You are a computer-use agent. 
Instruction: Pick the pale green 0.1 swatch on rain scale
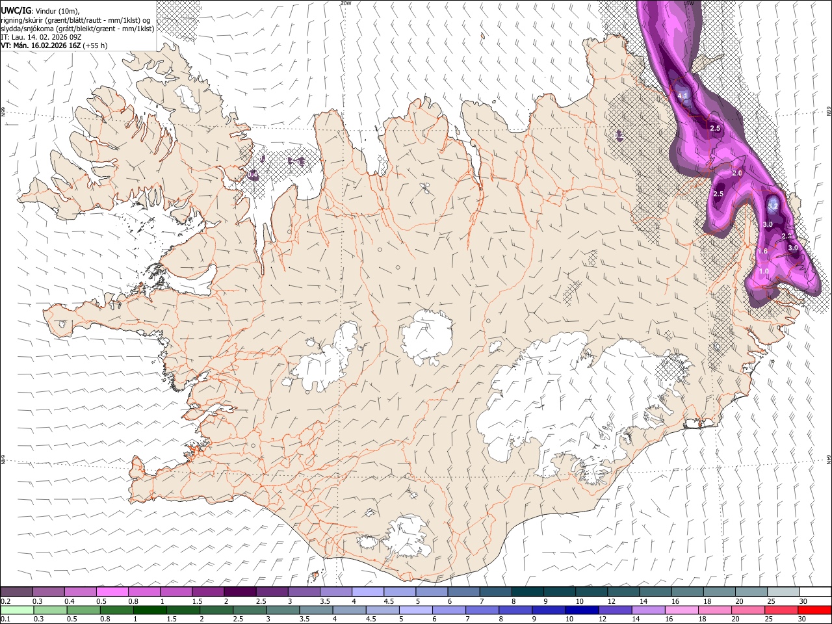(17, 610)
